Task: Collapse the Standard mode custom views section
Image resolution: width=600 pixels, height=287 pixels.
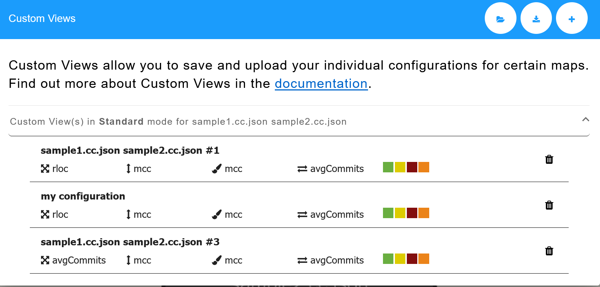Action: coord(585,119)
